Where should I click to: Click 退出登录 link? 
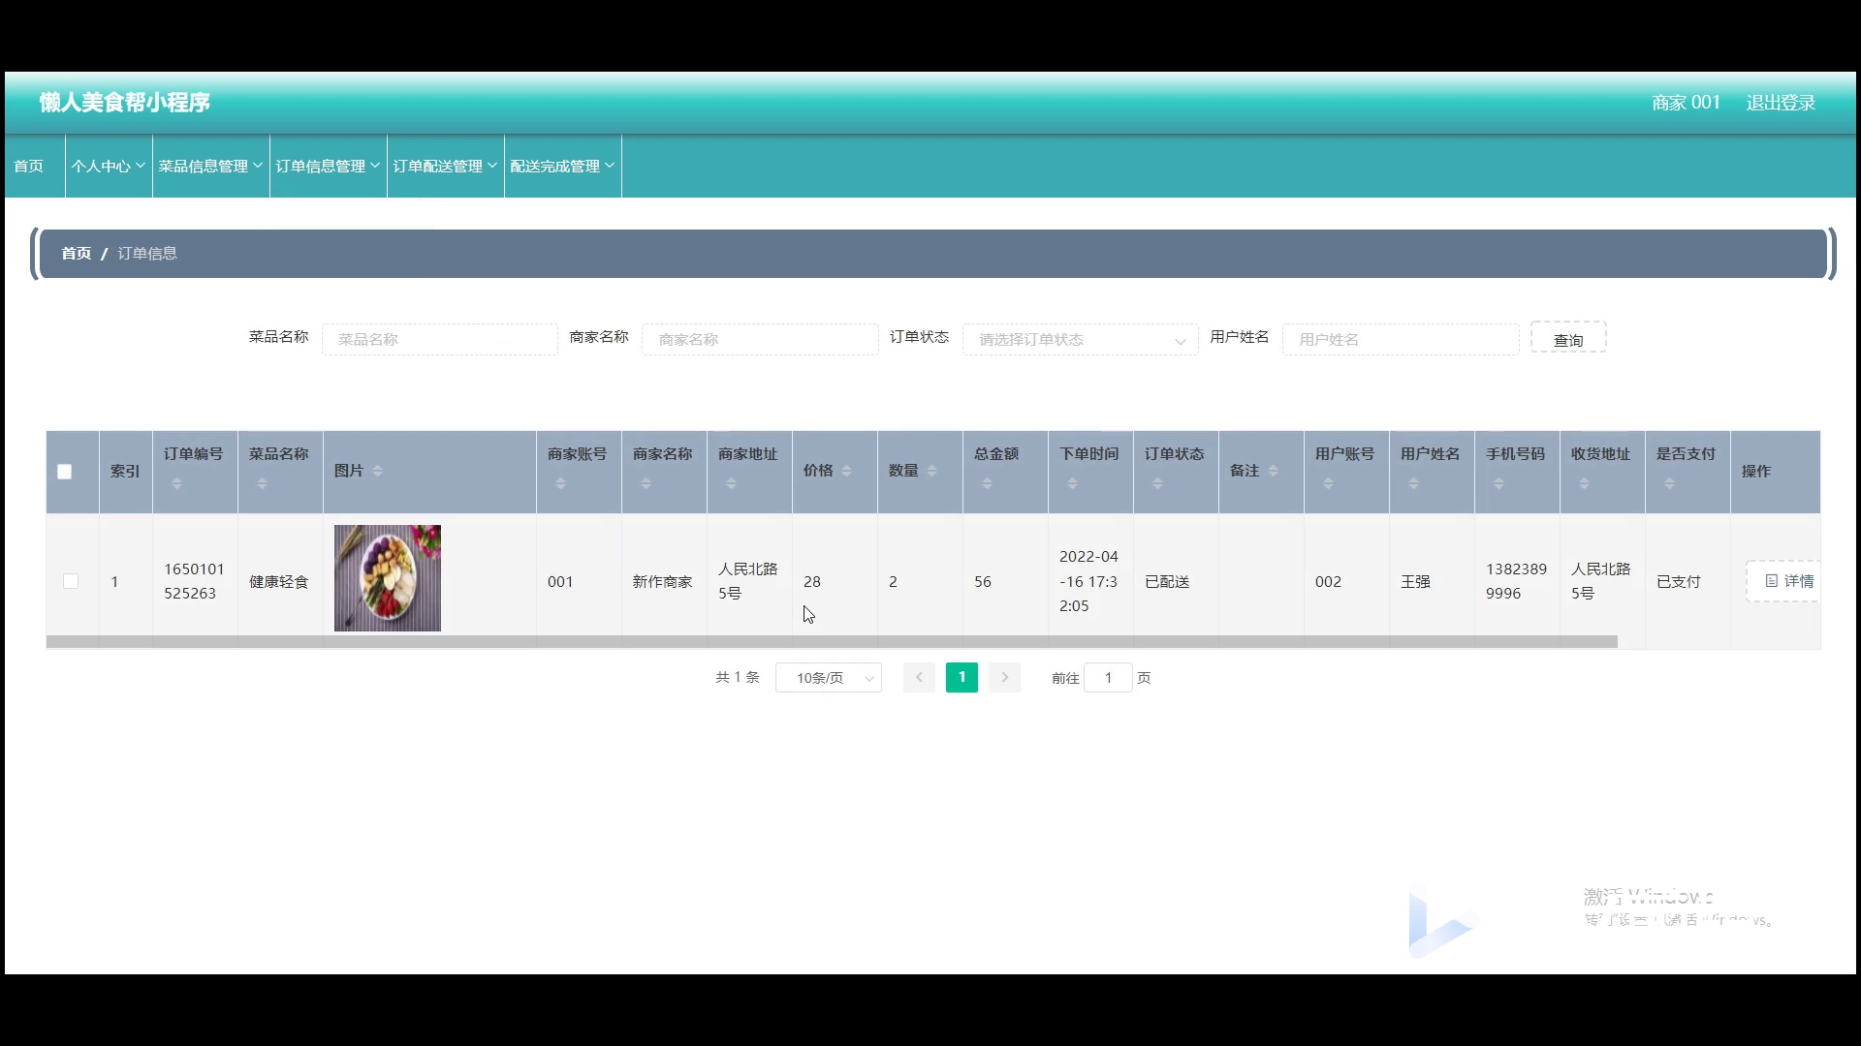[x=1781, y=103]
